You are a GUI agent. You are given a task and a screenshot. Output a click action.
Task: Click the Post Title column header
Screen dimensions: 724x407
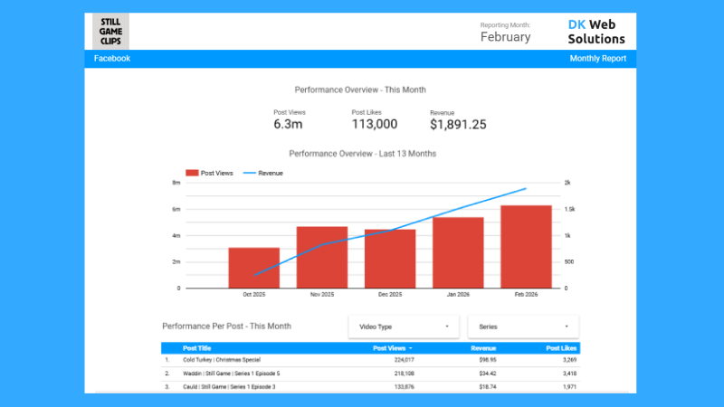[196, 348]
